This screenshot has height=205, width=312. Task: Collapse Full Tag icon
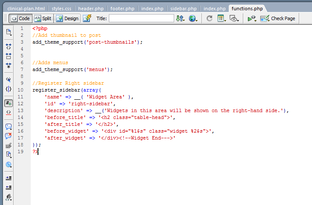[9, 47]
